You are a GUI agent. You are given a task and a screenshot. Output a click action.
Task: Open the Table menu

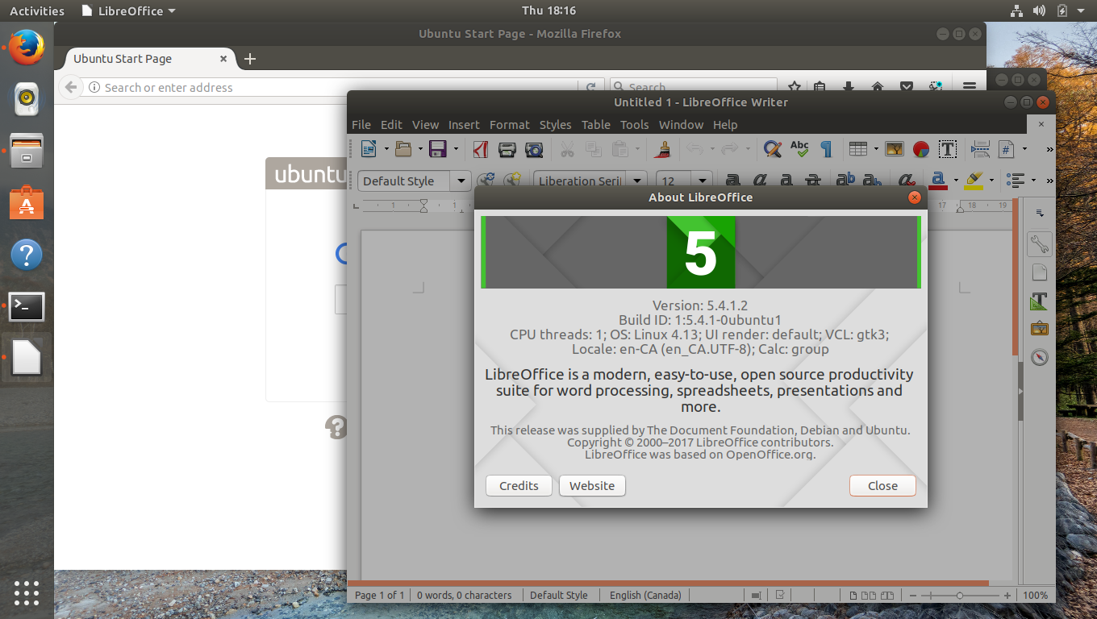pos(596,124)
